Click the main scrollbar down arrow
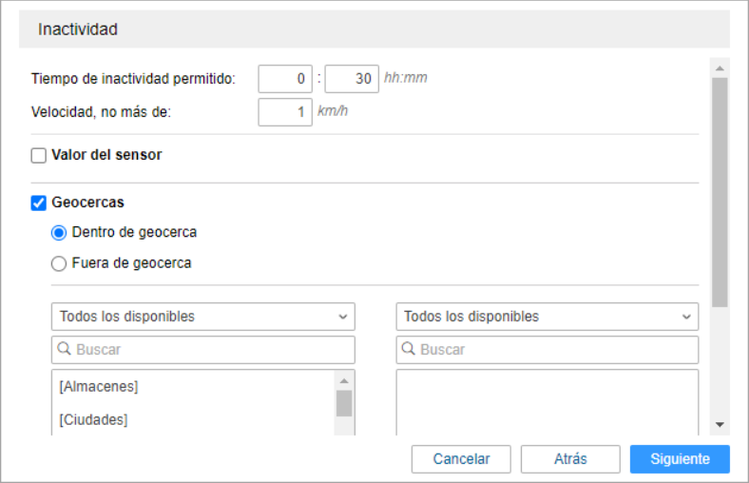Viewport: 749px width, 483px height. pyautogui.click(x=720, y=424)
